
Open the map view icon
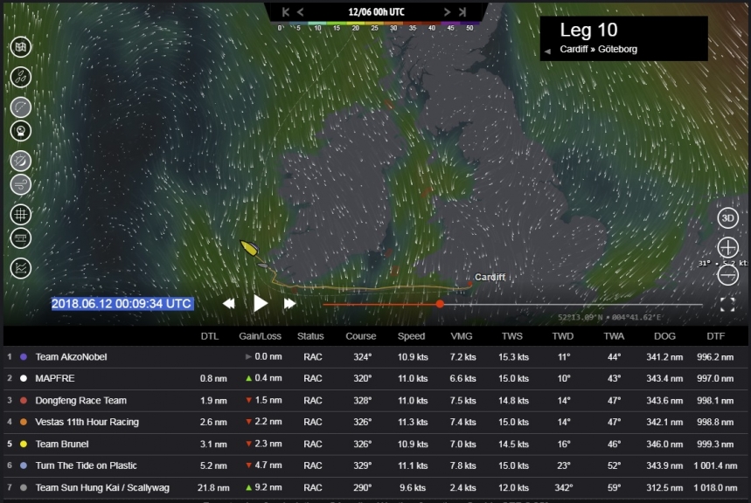coord(21,47)
